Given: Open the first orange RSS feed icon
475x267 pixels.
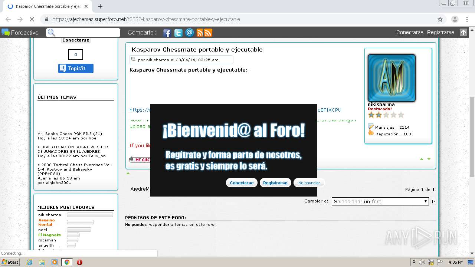Looking at the screenshot, I should click(200, 33).
